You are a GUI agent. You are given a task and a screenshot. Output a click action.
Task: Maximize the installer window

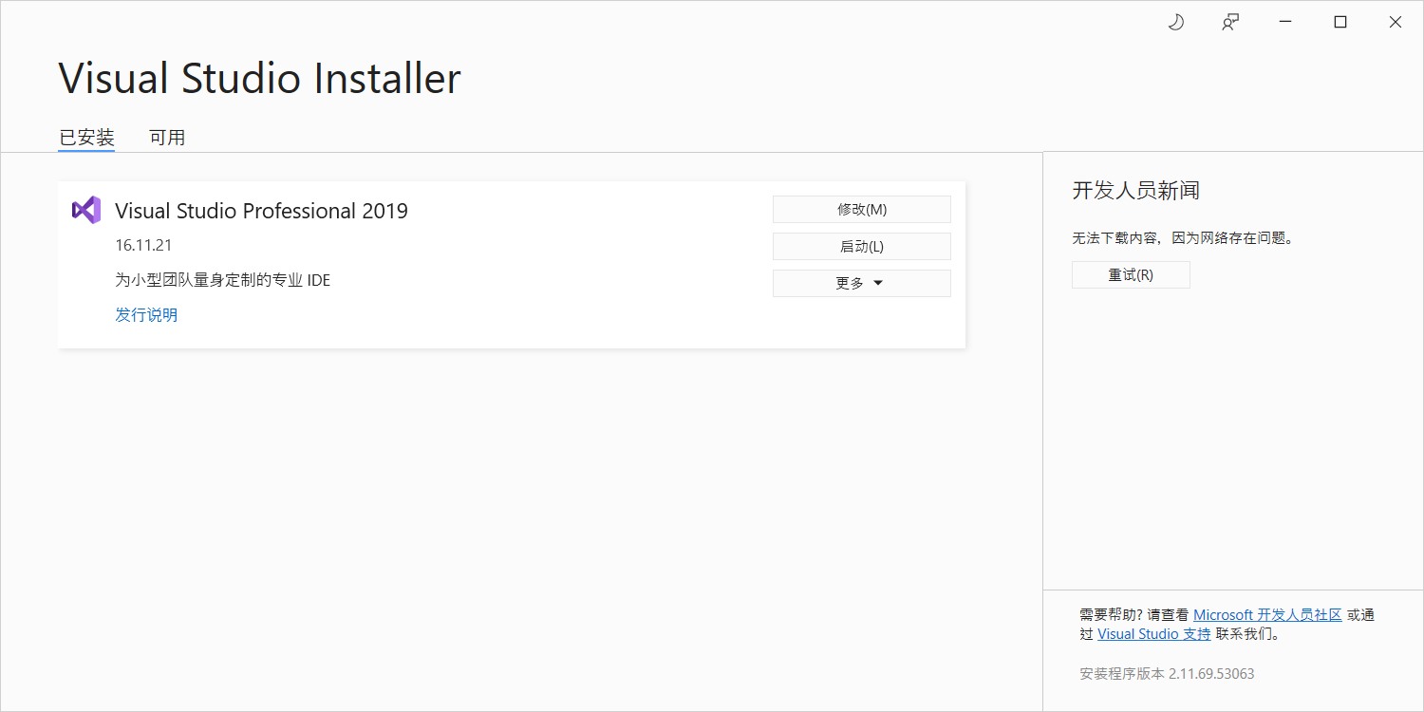click(1340, 23)
